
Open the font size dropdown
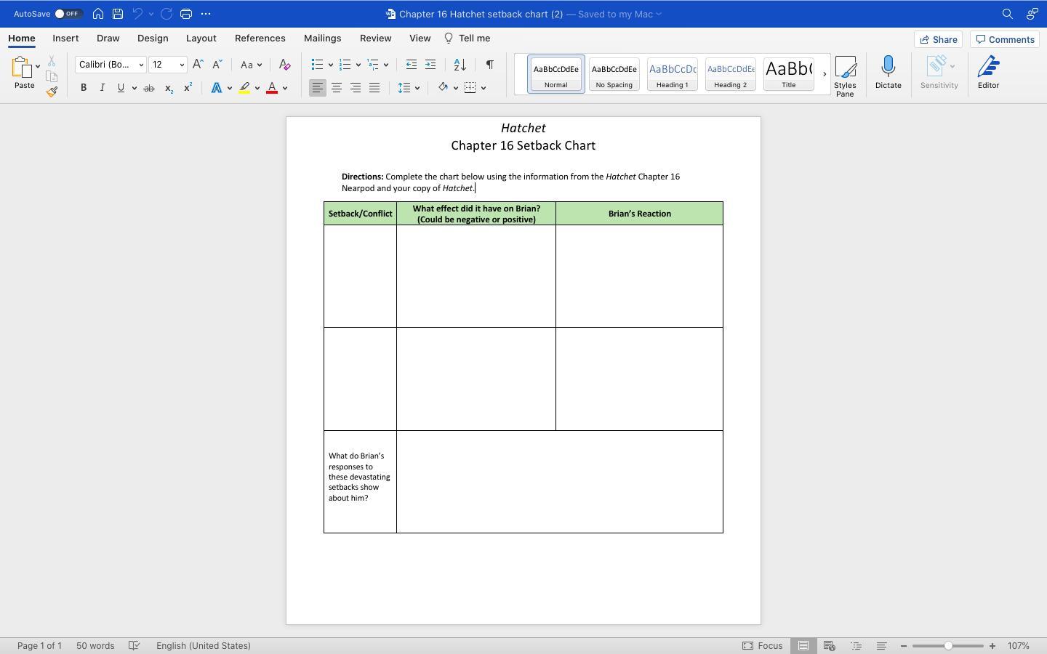[182, 65]
